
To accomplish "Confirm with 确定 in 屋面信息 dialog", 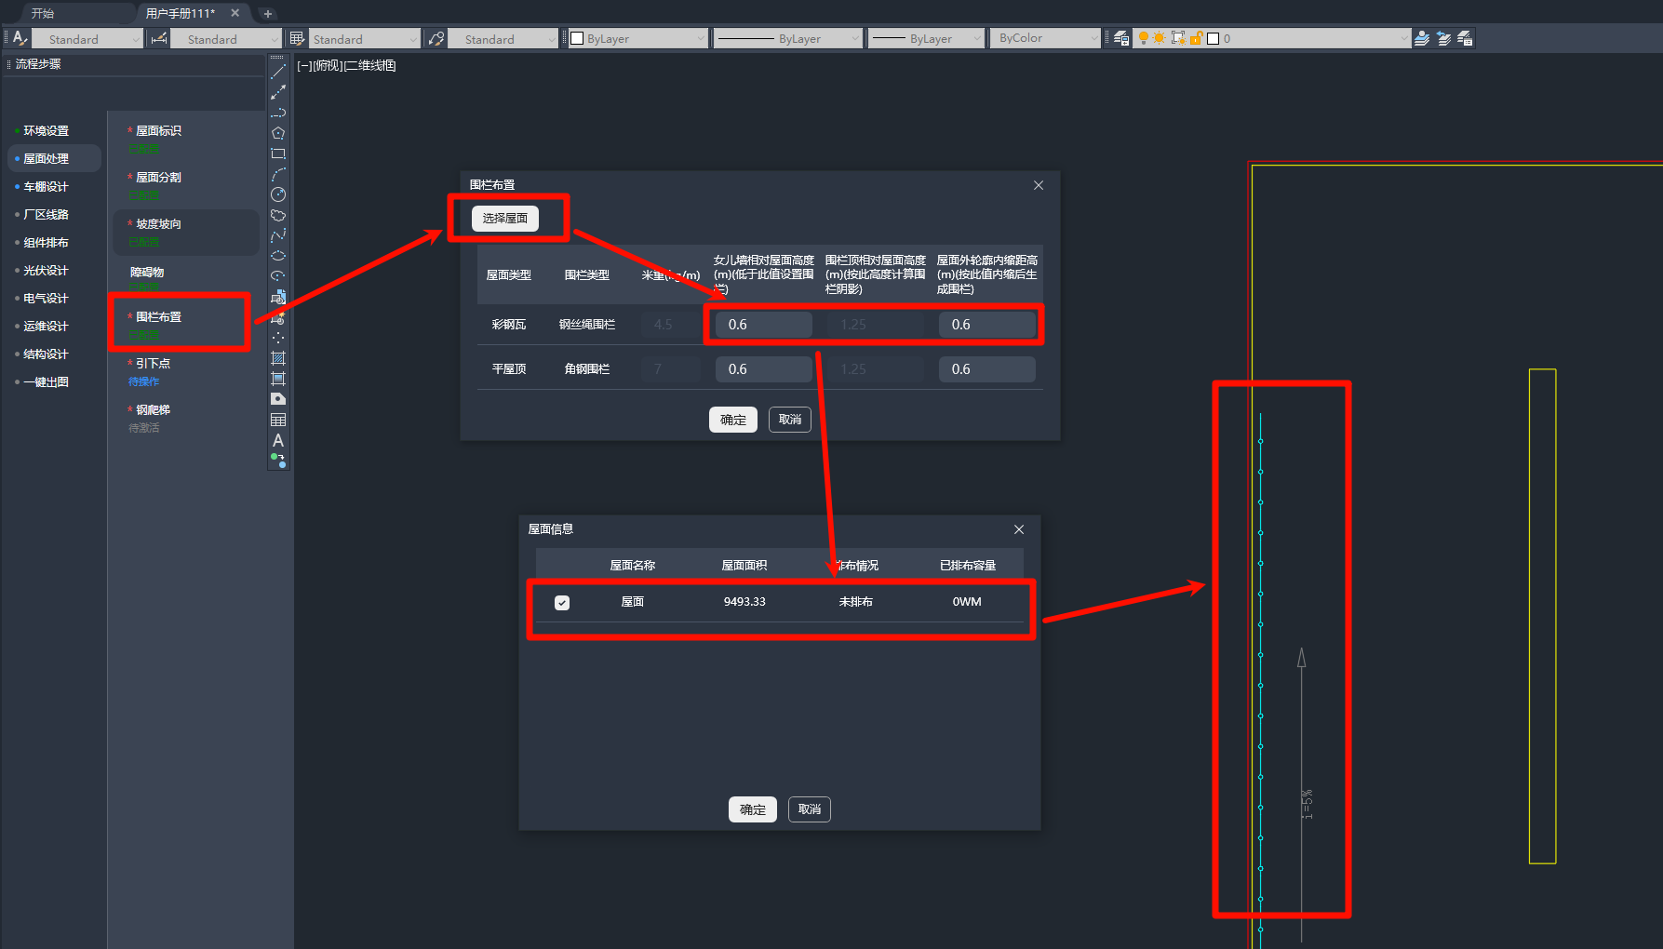I will click(x=752, y=809).
